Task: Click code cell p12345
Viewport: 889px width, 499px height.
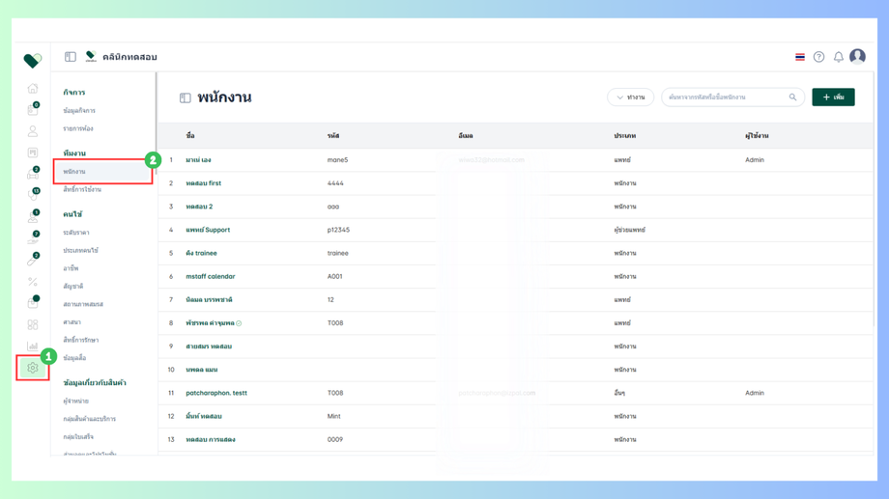Action: (338, 230)
